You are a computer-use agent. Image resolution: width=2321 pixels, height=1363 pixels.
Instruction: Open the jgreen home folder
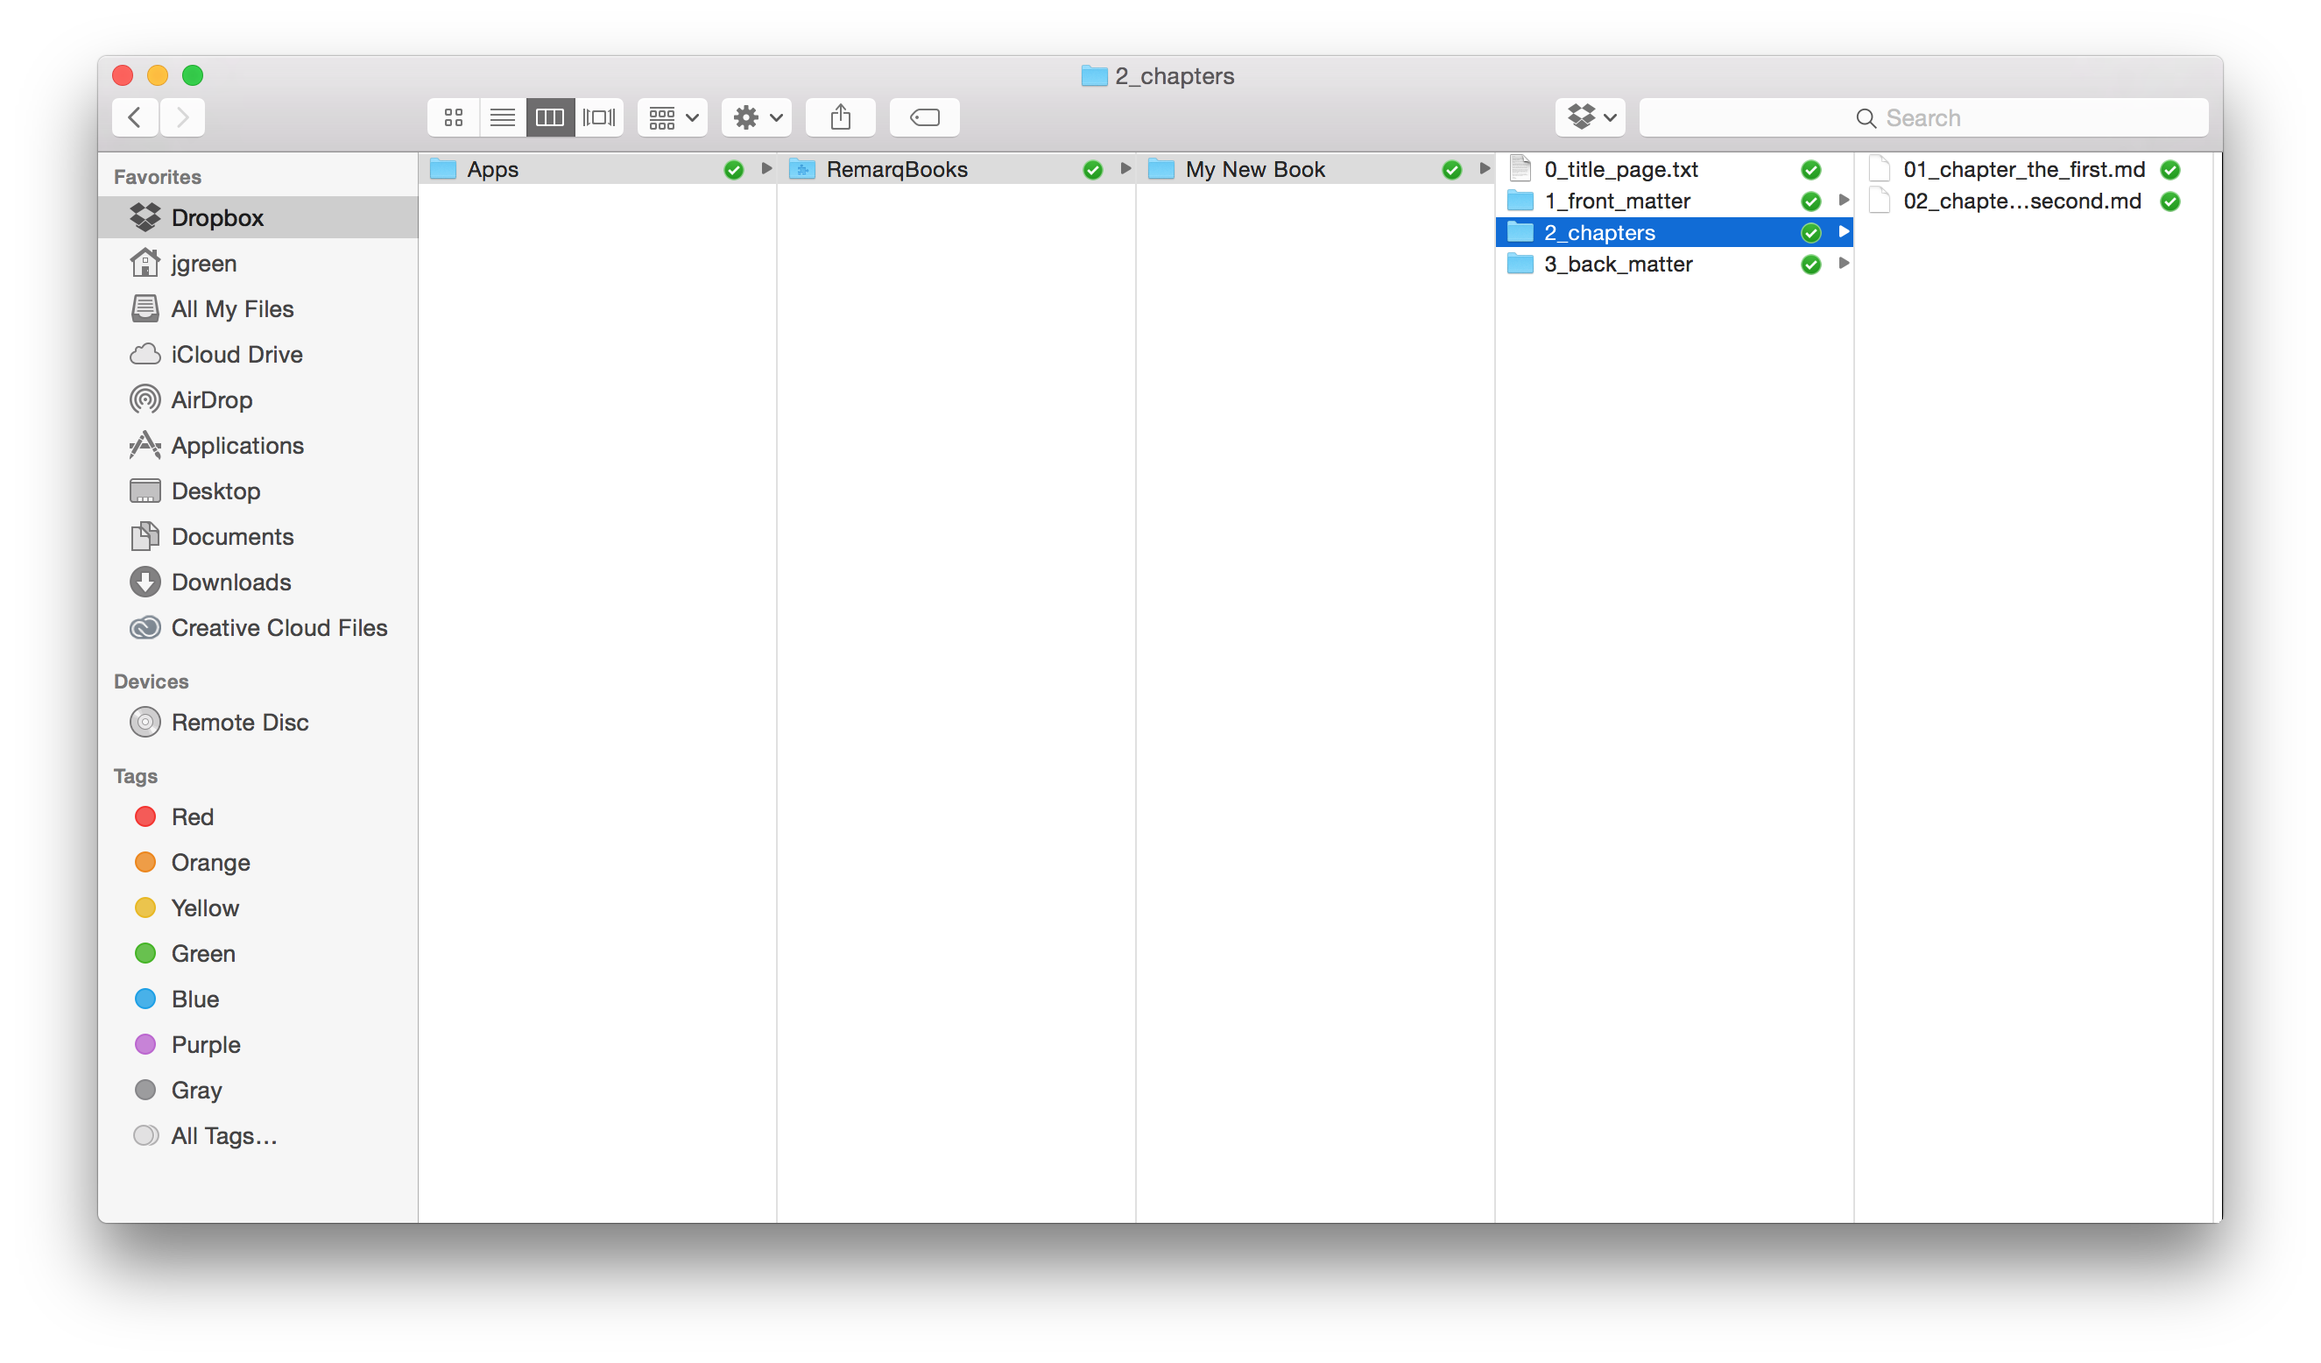pos(257,264)
